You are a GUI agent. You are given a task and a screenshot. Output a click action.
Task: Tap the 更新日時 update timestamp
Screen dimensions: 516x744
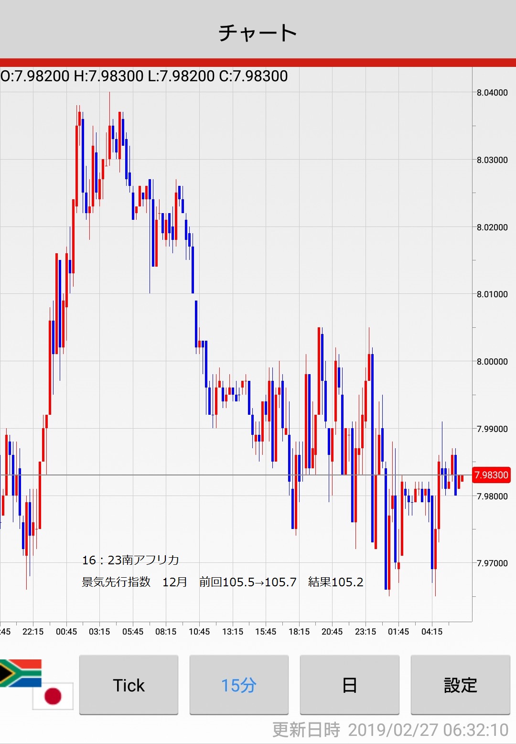(x=390, y=730)
